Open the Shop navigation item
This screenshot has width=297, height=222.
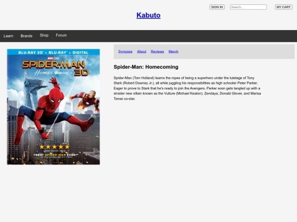[x=44, y=35]
